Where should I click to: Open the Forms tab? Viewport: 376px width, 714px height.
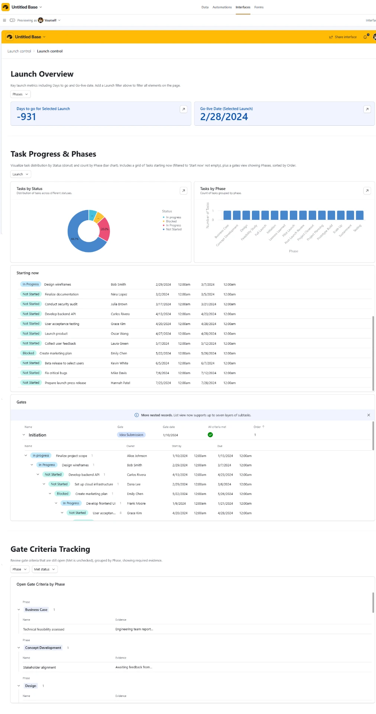tap(259, 7)
